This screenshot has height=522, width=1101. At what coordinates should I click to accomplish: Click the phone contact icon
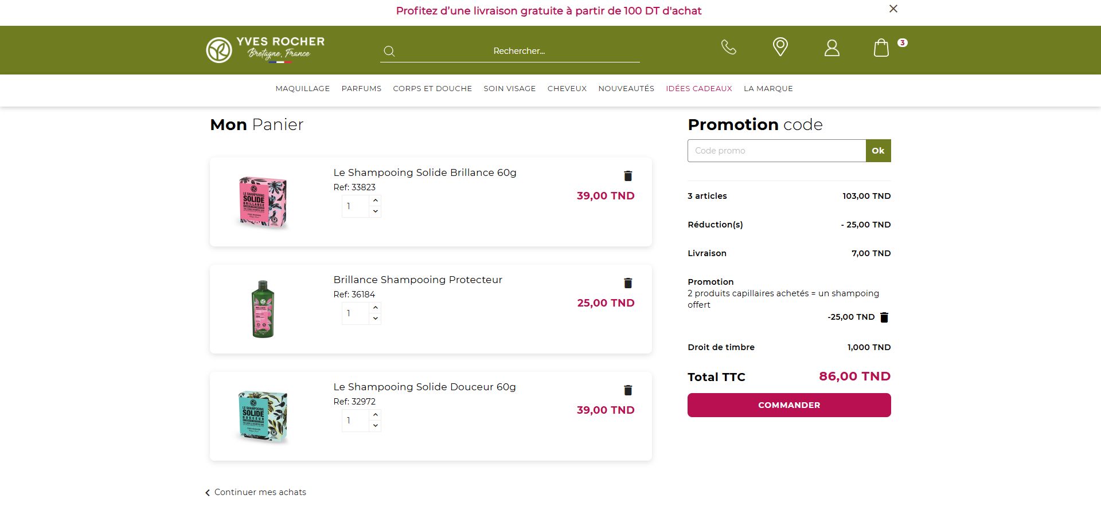[x=728, y=47]
